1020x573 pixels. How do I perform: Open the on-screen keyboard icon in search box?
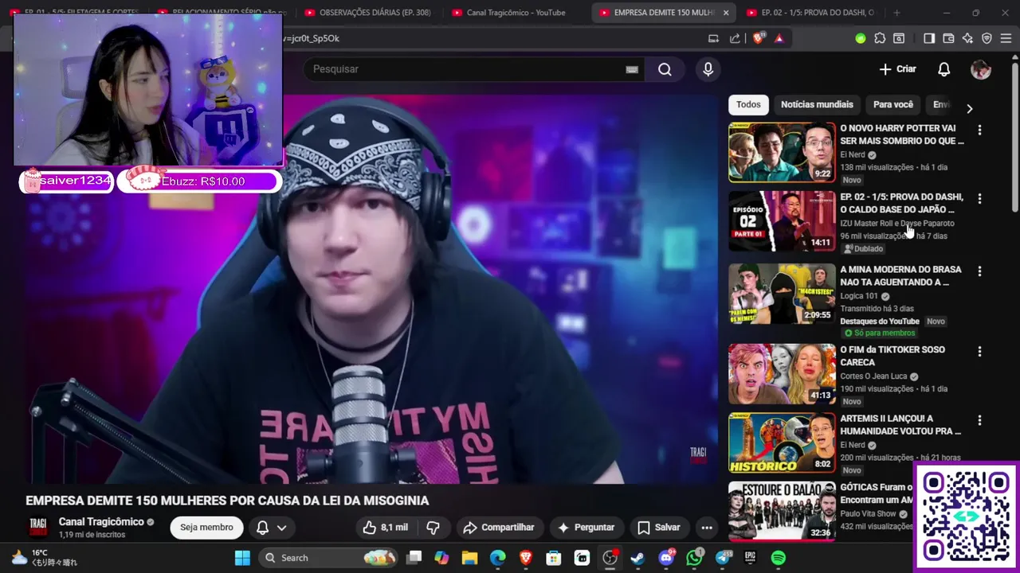click(x=632, y=69)
